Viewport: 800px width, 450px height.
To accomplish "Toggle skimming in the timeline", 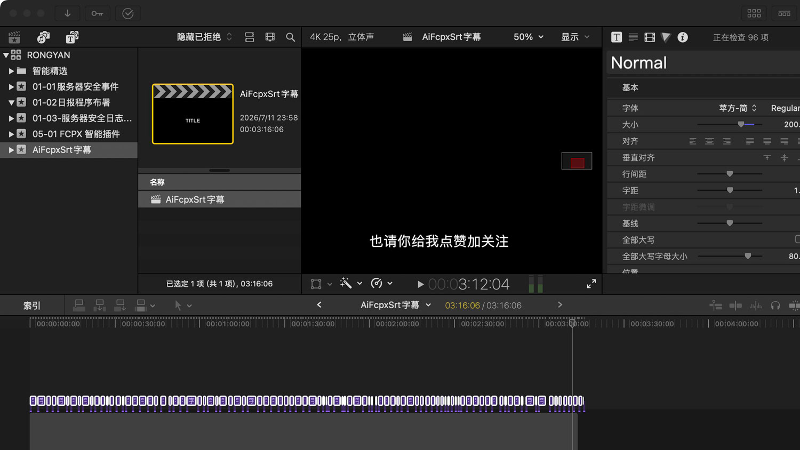I will click(735, 306).
